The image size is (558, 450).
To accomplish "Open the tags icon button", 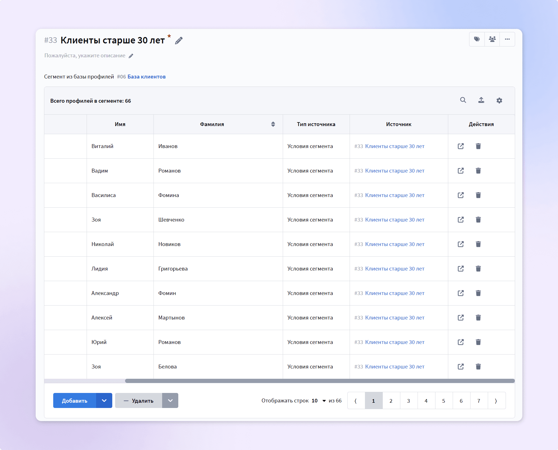I will pos(477,39).
